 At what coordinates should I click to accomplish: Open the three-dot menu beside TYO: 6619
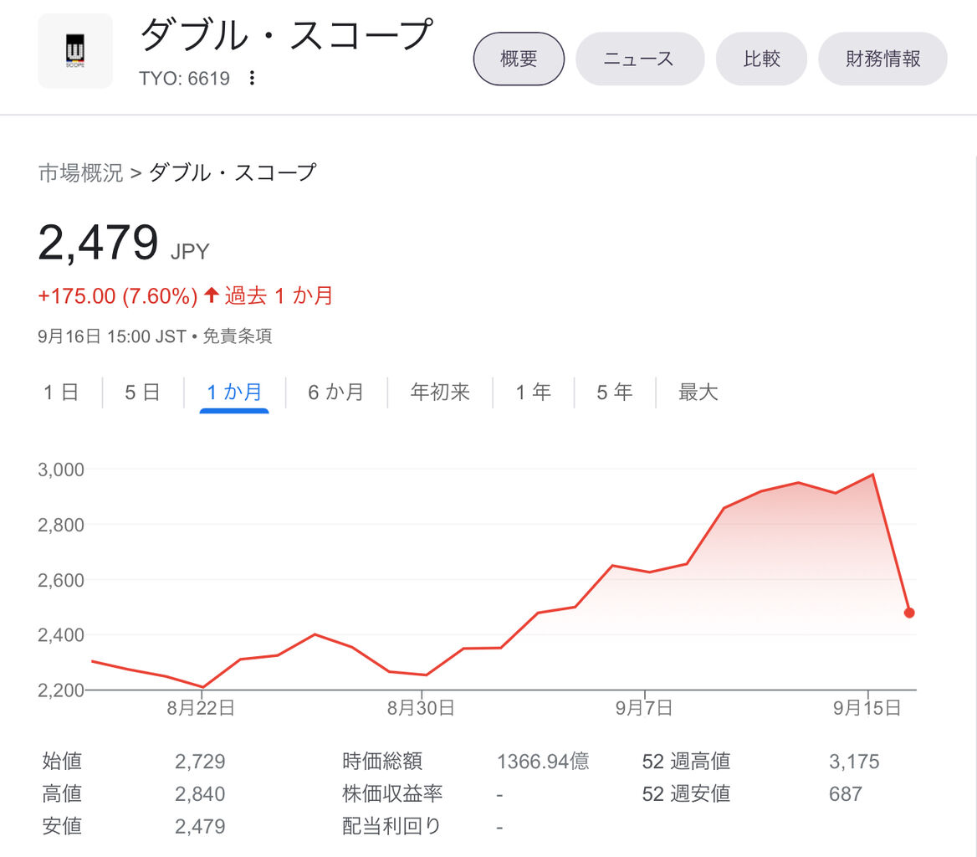click(x=252, y=79)
